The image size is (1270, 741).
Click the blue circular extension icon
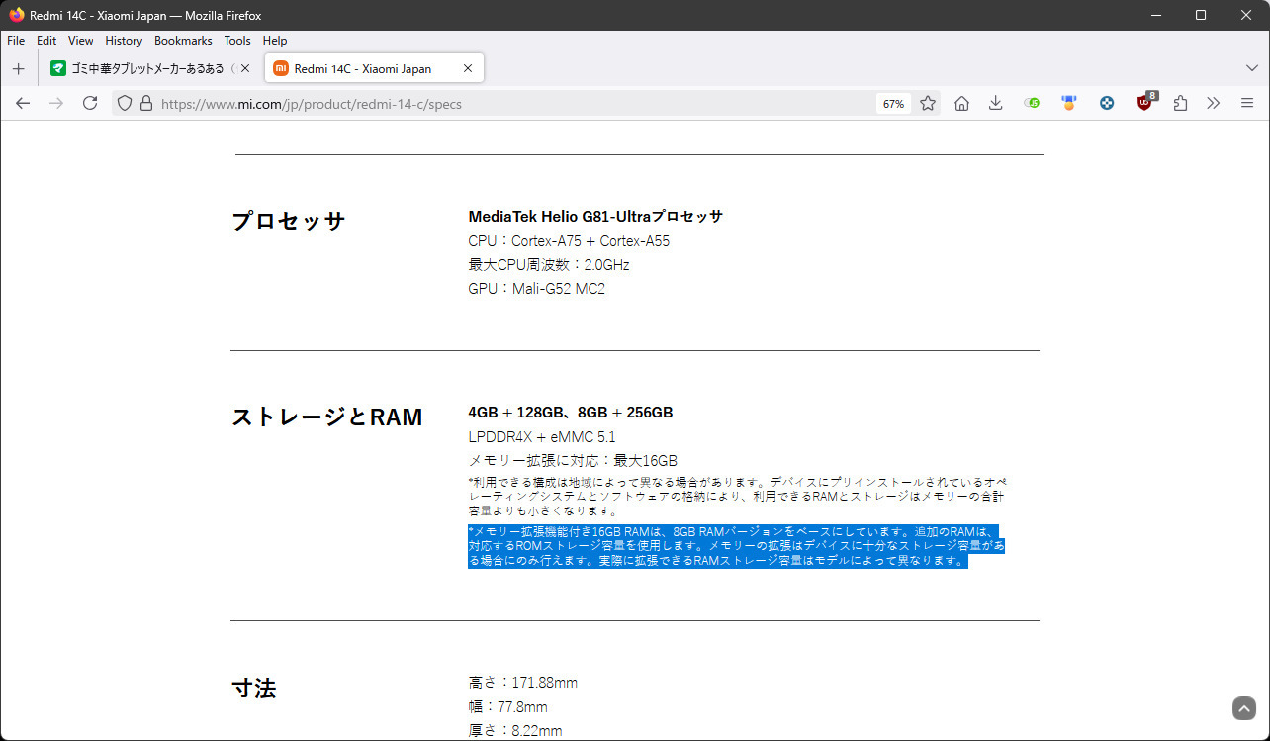1107,103
